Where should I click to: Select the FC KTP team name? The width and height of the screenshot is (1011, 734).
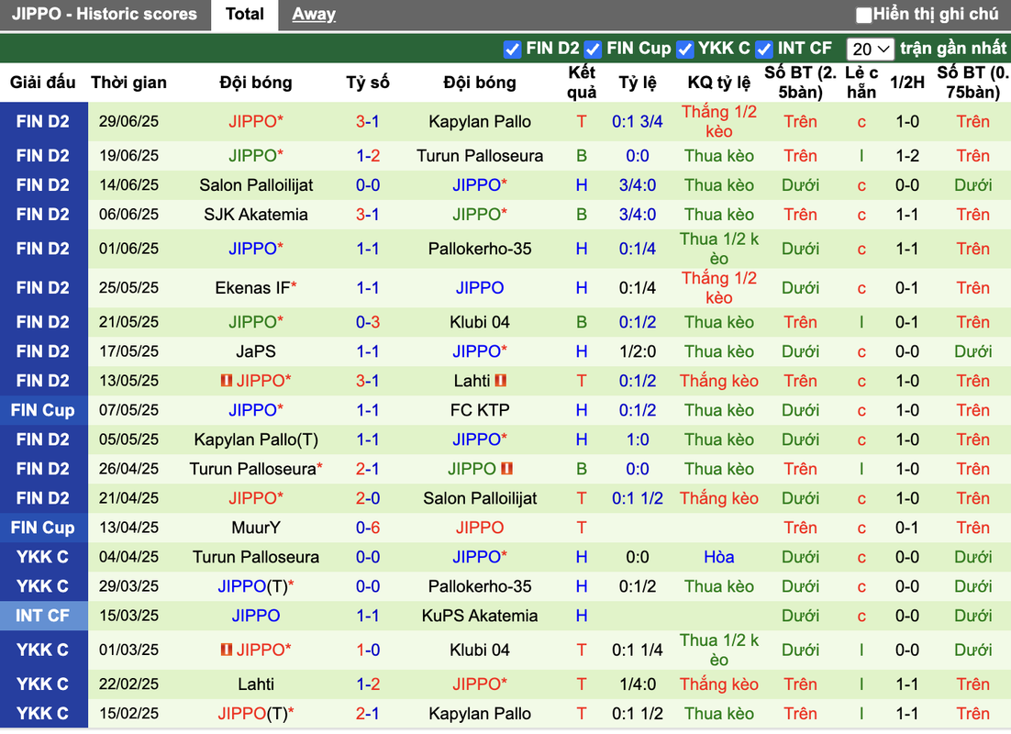pos(480,410)
